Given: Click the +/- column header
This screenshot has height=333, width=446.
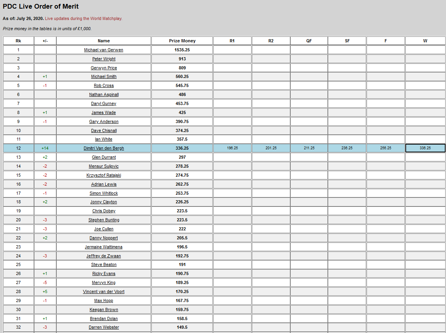Looking at the screenshot, I should pyautogui.click(x=45, y=41).
